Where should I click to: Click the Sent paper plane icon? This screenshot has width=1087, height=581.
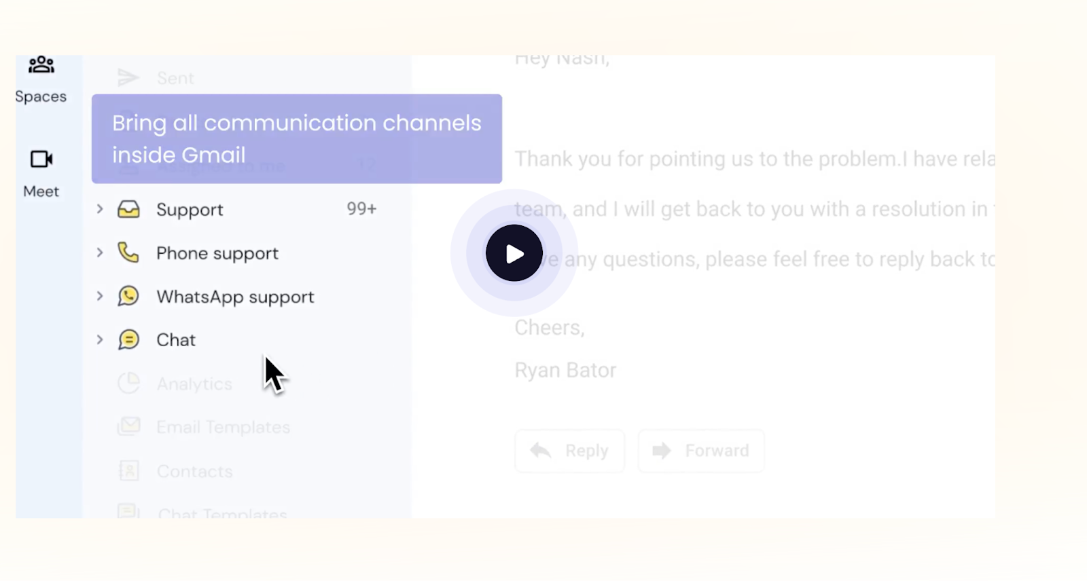[128, 77]
